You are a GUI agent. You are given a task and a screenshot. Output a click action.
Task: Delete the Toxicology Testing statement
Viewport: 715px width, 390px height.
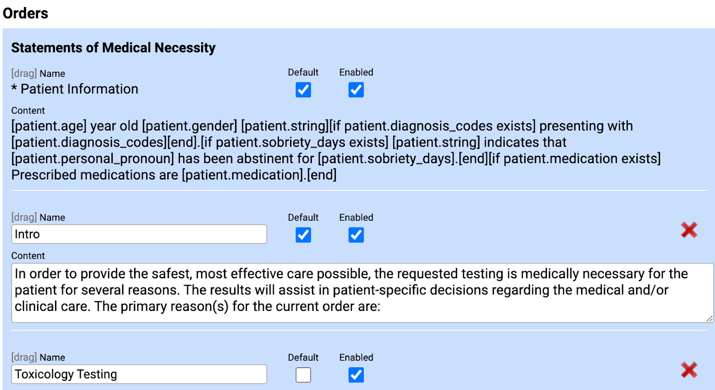pos(689,370)
